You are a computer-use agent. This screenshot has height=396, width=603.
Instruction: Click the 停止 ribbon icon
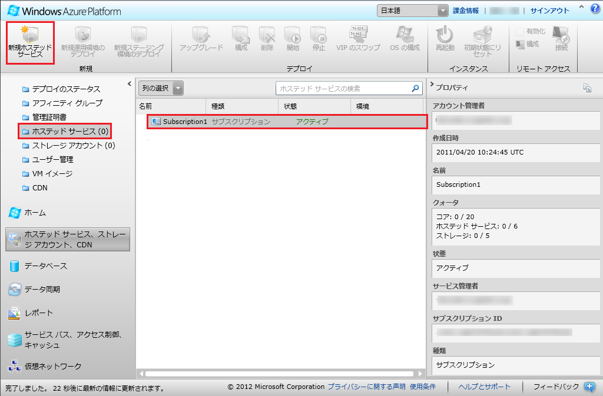(319, 35)
